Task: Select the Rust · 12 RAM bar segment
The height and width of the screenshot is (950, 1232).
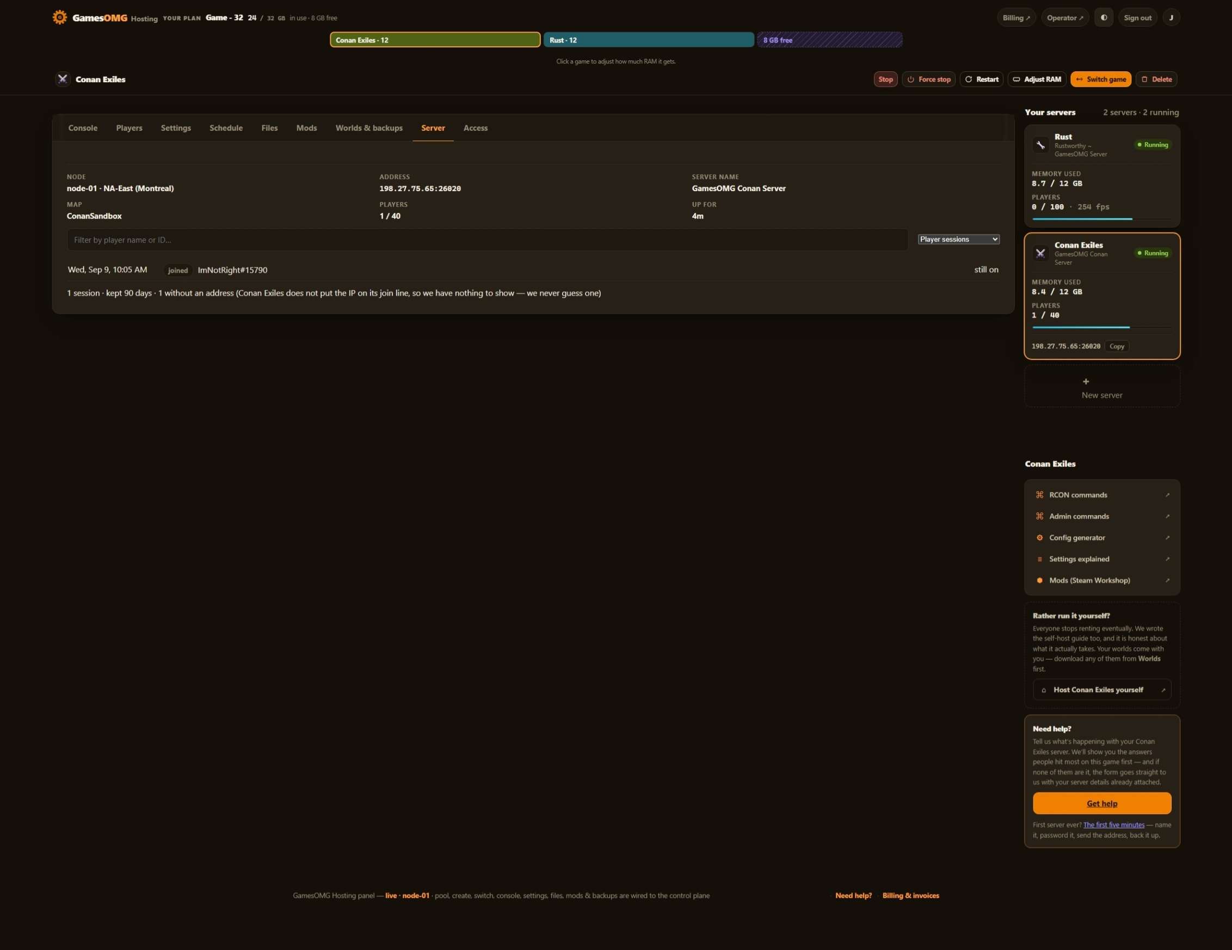Action: coord(649,40)
